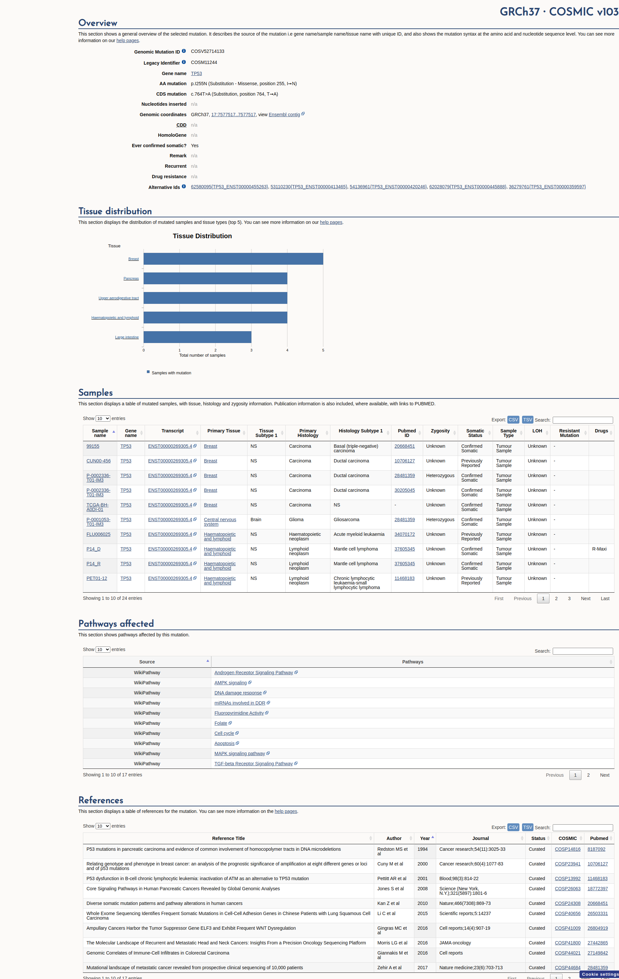Open external icon beside Androgen Receptor Signaling Pathway
The height and width of the screenshot is (979, 619).
click(296, 673)
